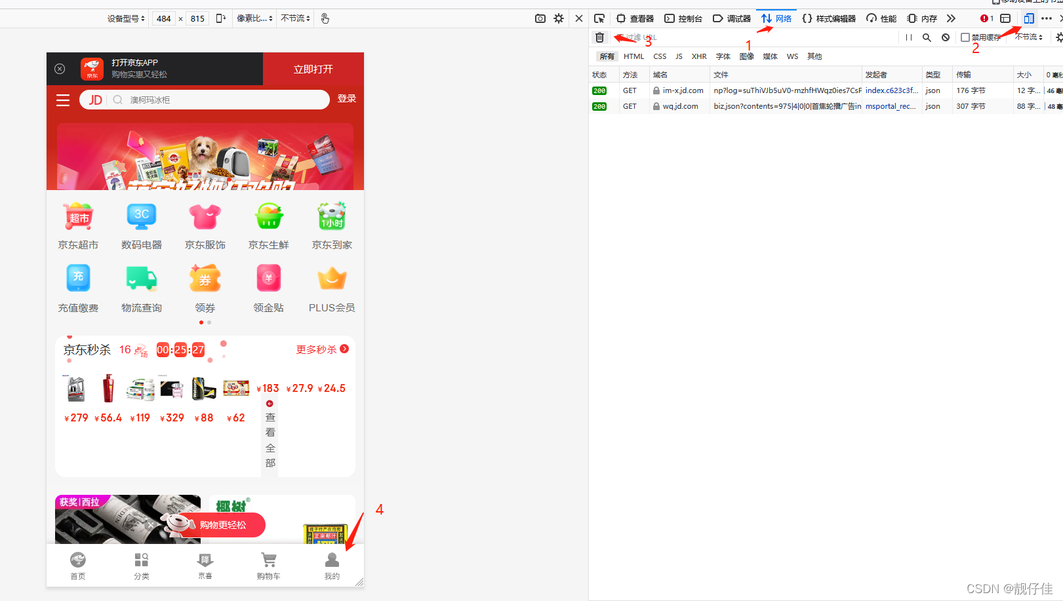Viewport: 1063px width, 601px height.
Task: Filter requests by 字体
Action: tap(723, 56)
